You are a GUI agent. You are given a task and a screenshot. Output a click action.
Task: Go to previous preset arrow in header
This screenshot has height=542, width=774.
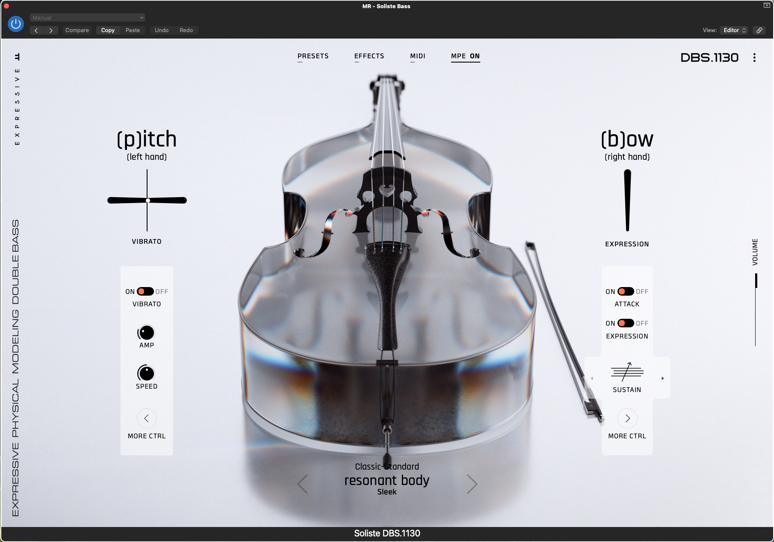36,30
